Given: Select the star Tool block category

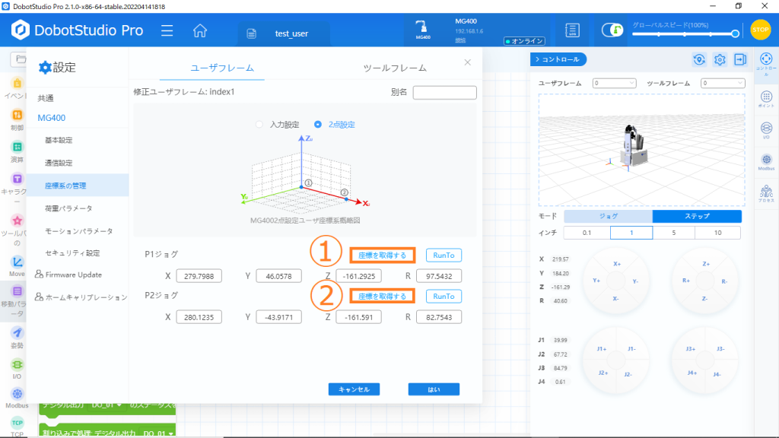Looking at the screenshot, I should (17, 221).
